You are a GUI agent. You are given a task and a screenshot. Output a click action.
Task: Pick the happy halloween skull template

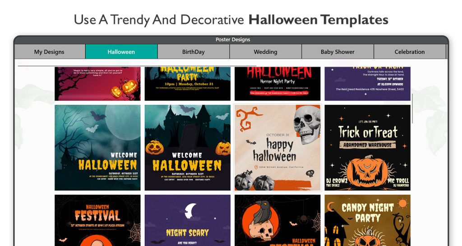277,148
